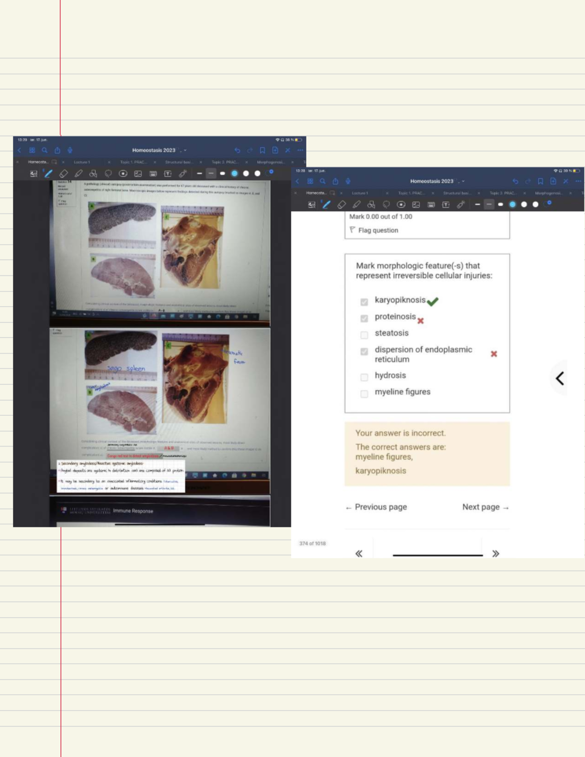Image resolution: width=585 pixels, height=757 pixels.
Task: Pick the eraser tool above the spleen images
Action: pyautogui.click(x=63, y=174)
